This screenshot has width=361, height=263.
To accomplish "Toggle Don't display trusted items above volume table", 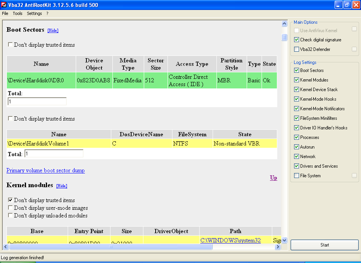I will (x=10, y=118).
